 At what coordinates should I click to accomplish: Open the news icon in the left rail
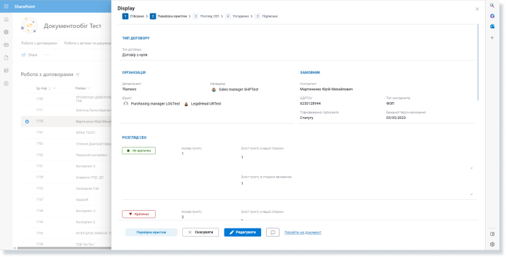(6, 45)
